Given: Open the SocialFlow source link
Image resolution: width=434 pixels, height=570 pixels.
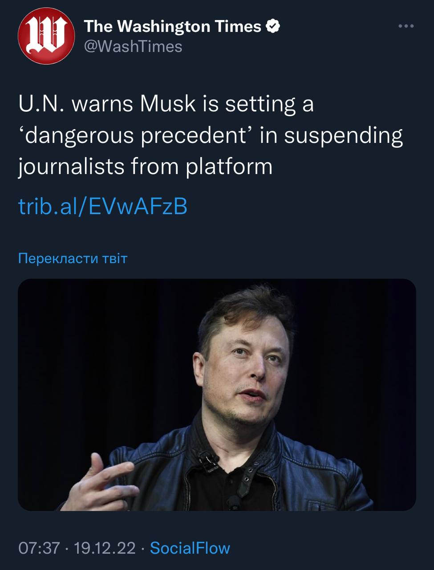Looking at the screenshot, I should [x=190, y=548].
